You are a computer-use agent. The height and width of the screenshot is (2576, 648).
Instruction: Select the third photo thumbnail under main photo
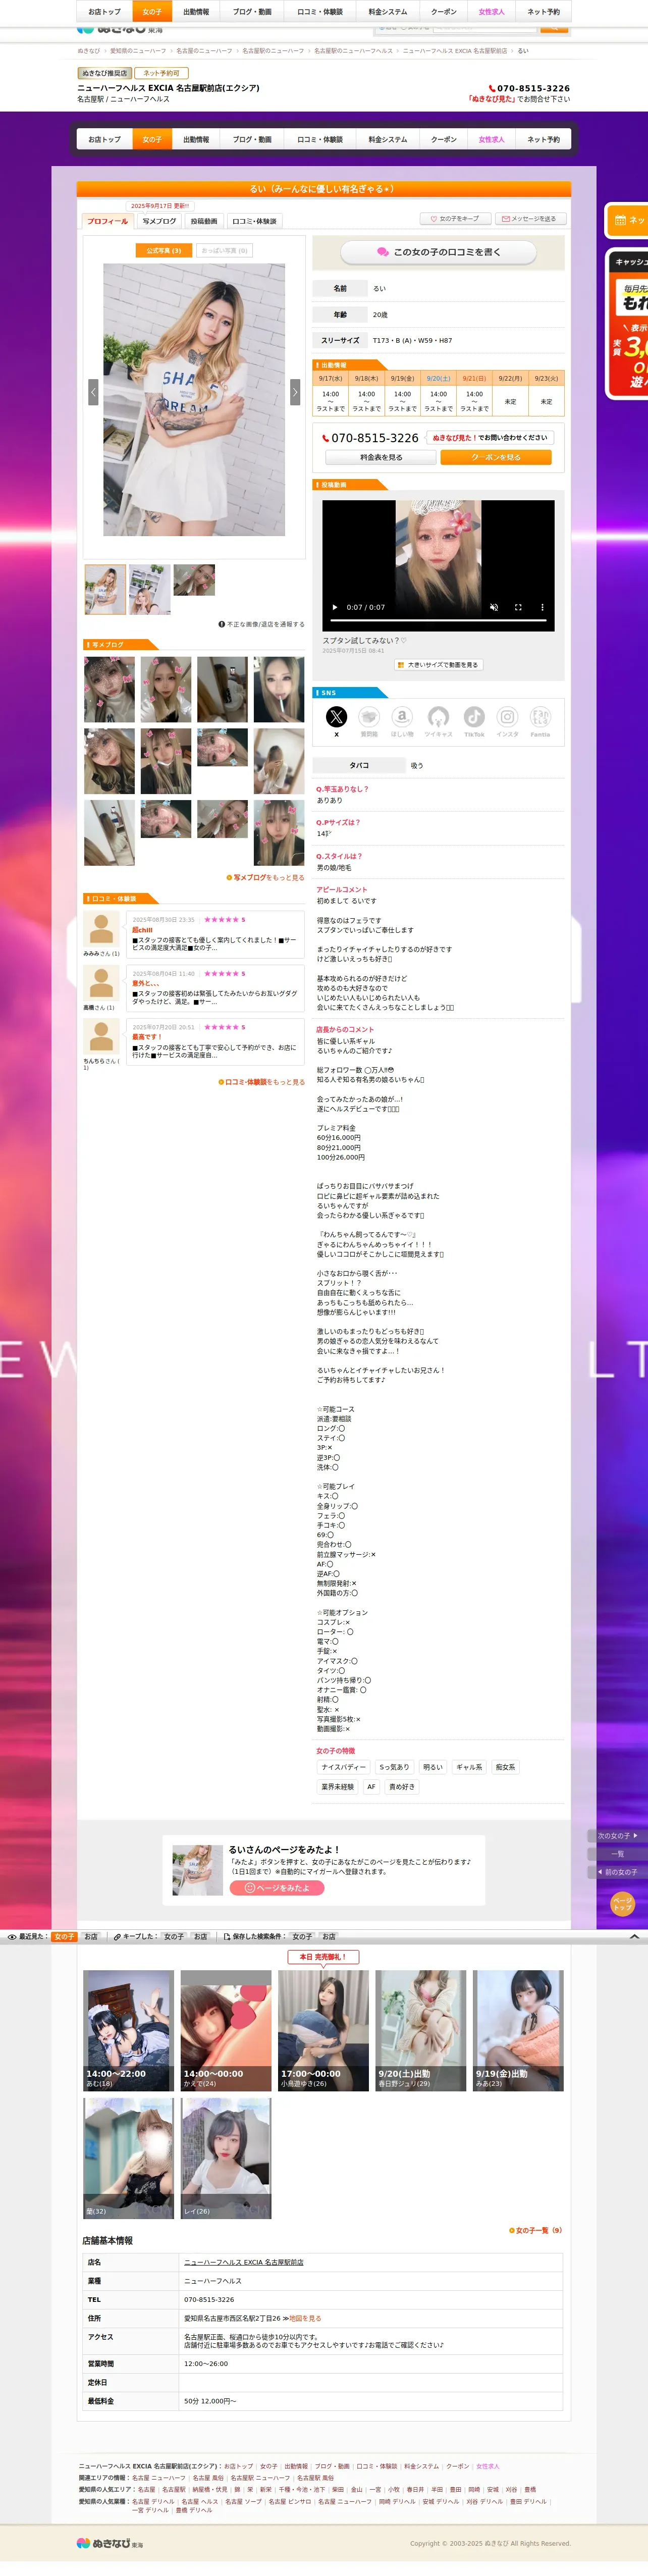[x=194, y=580]
